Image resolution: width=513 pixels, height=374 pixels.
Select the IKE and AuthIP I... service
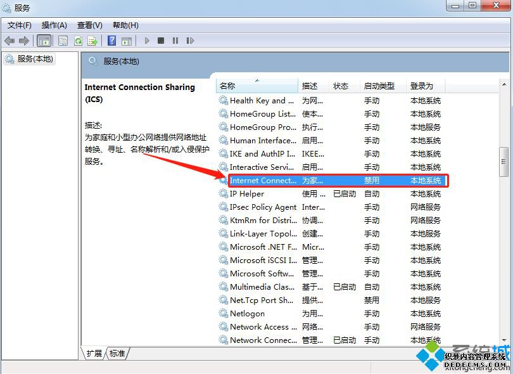331,154
